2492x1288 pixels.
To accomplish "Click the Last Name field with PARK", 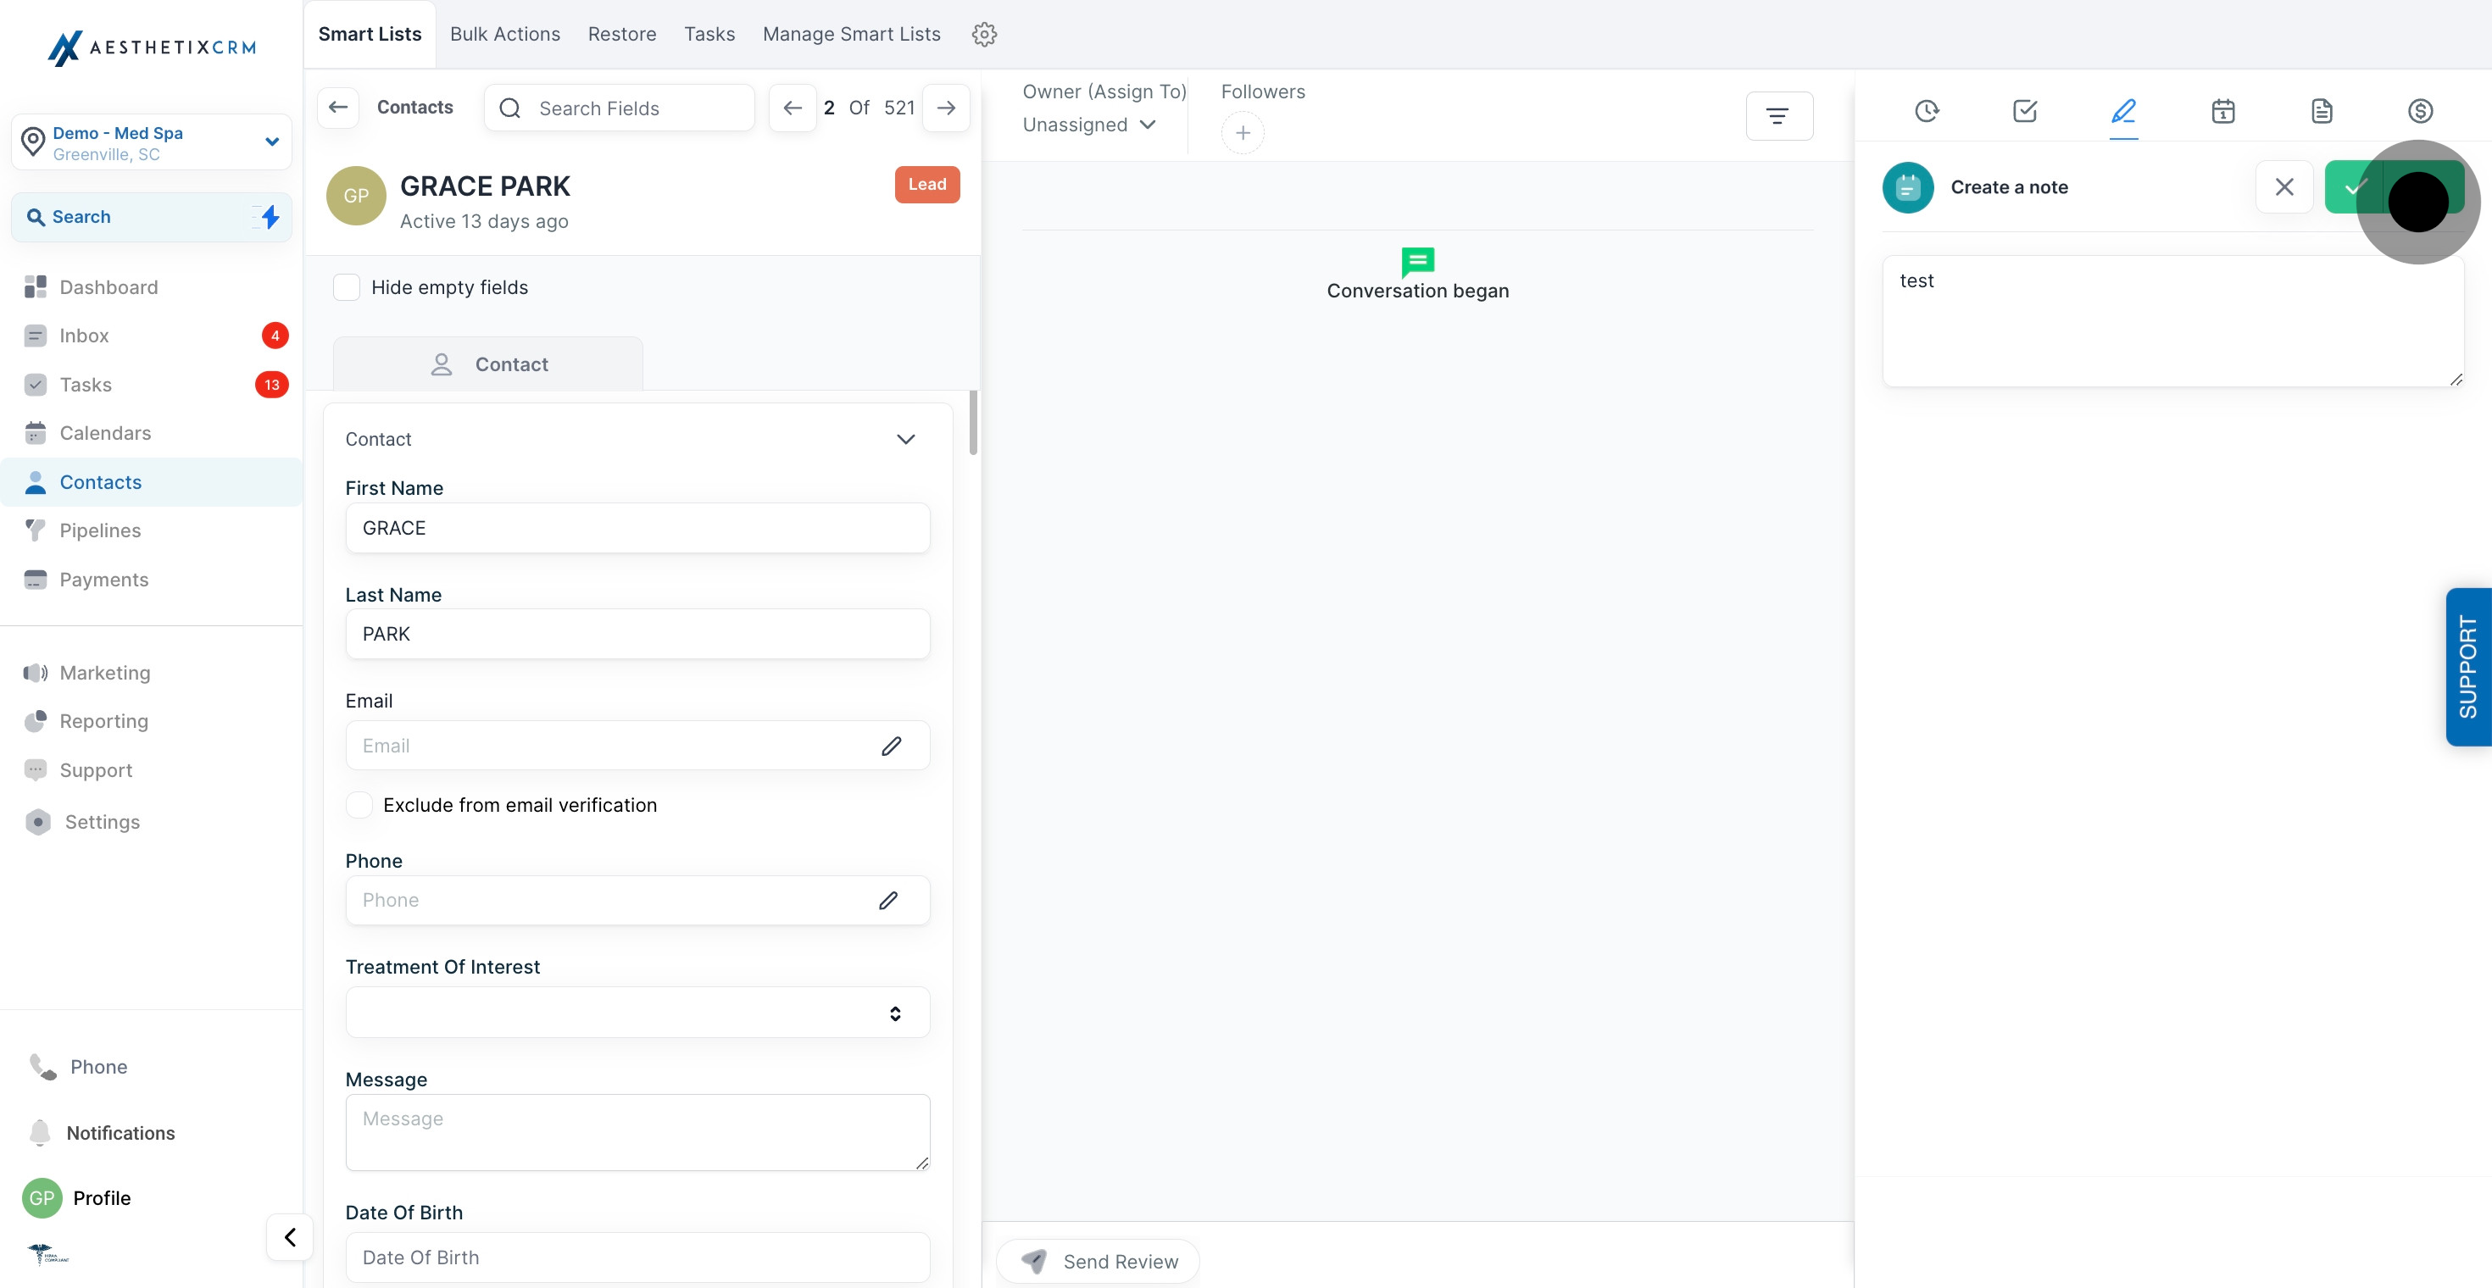I will click(x=637, y=635).
